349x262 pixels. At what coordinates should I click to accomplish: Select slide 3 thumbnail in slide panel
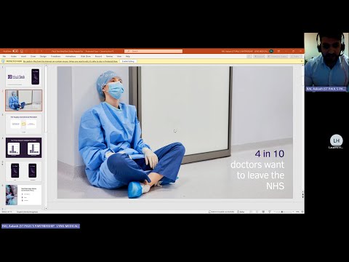pyautogui.click(x=23, y=124)
